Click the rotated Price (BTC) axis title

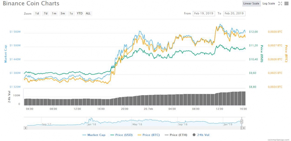286,54
